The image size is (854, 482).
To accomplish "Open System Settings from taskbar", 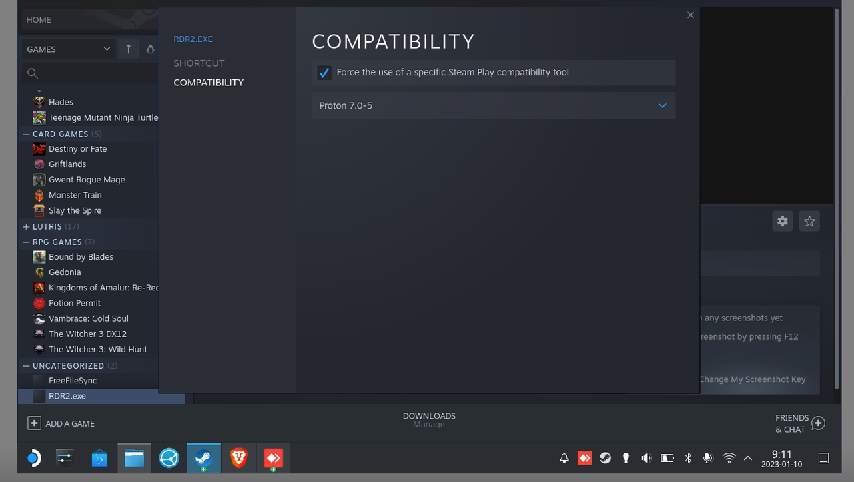I will pyautogui.click(x=65, y=458).
